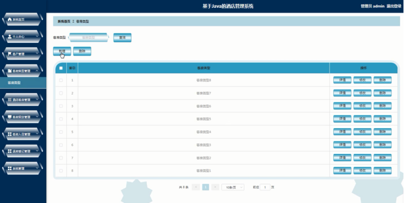Viewport: 404px width, 203px height.
Task: Click the grid icon of 系统管理
Action: tap(10, 168)
